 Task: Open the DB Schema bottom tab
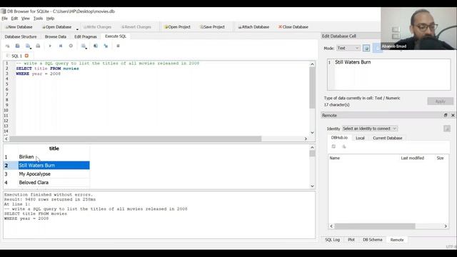(x=373, y=240)
